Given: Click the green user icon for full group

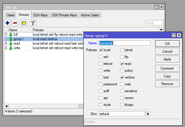Looking at the screenshot, I should coord(11,35).
